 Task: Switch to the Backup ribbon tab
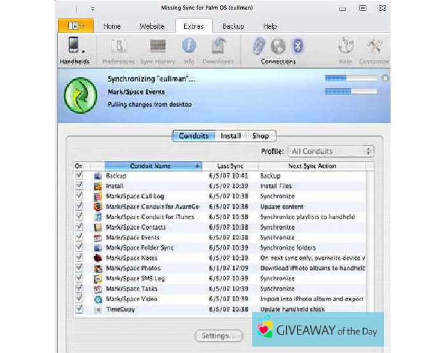pos(233,26)
